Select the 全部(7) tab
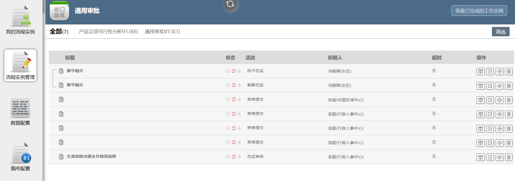Image resolution: width=515 pixels, height=181 pixels. (59, 31)
